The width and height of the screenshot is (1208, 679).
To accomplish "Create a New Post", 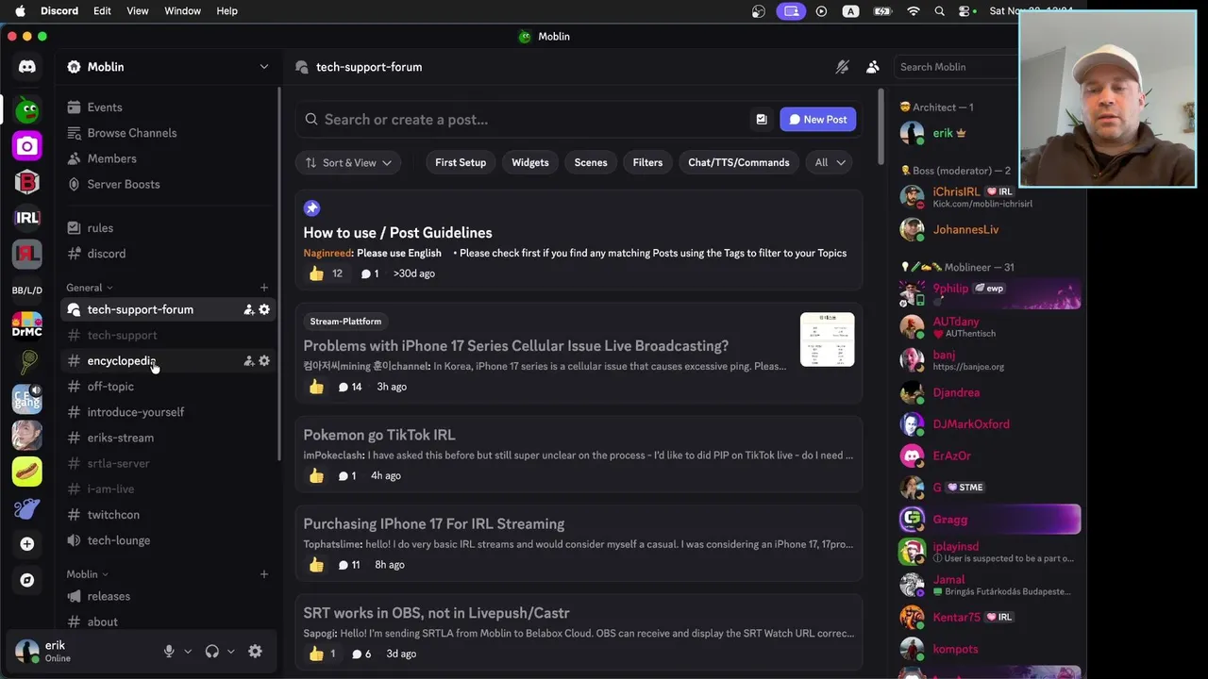I will click(x=818, y=119).
